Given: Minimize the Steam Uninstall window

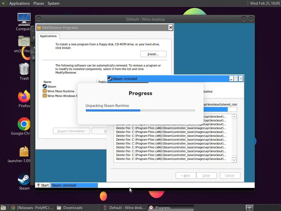Looking at the screenshot, I should (231, 79).
